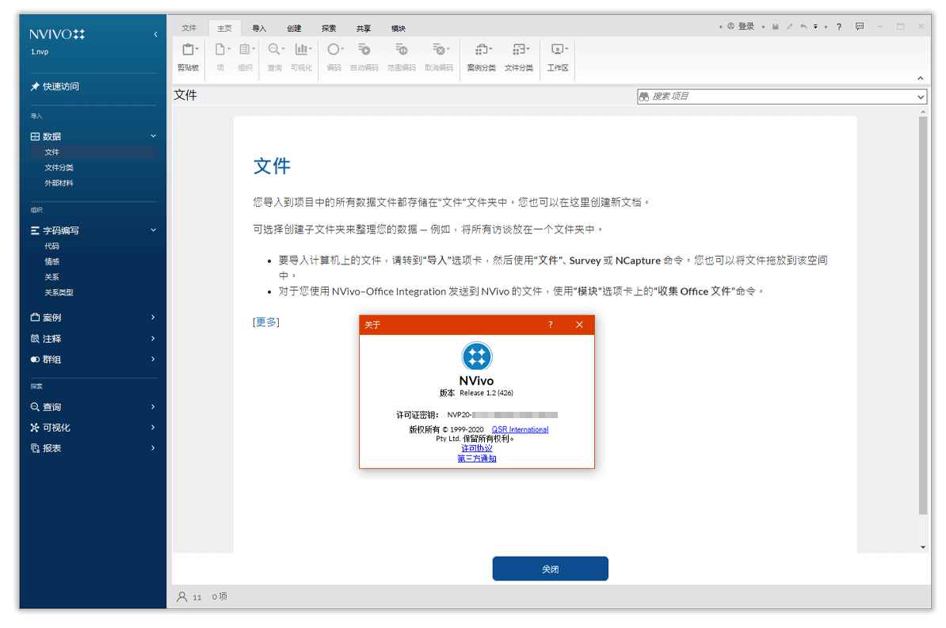This screenshot has width=946, height=628.
Task: Expand the 注释 section
Action: tap(153, 338)
